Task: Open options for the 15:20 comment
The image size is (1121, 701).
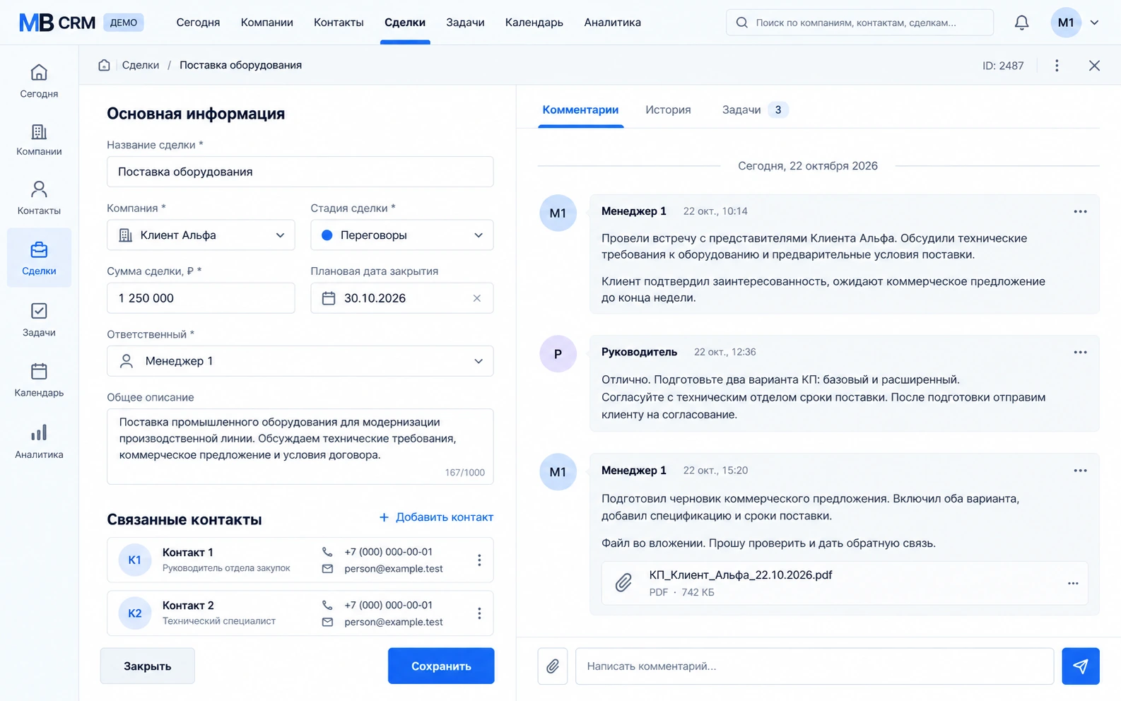Action: (x=1080, y=471)
